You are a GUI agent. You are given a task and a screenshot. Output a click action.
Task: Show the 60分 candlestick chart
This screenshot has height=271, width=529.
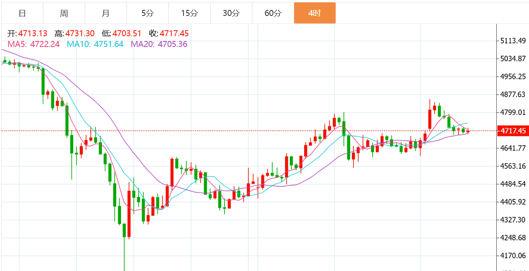point(273,13)
